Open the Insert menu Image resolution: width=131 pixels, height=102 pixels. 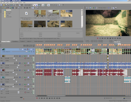tap(11, 3)
